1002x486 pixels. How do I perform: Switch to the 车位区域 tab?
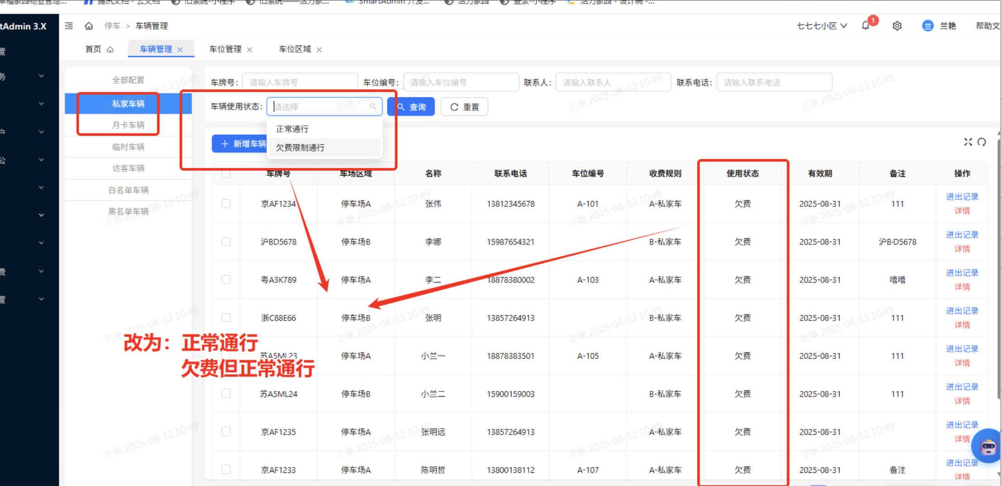coord(295,49)
